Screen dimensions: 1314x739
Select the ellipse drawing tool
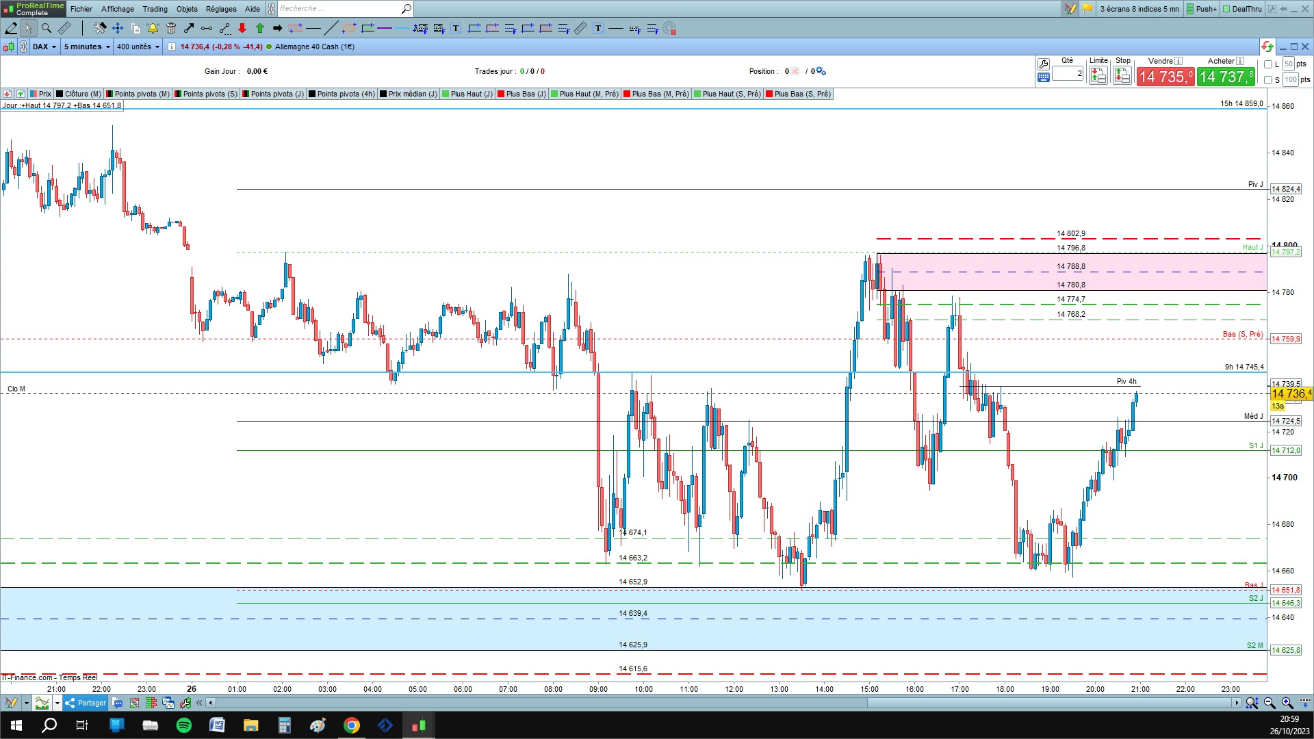[x=349, y=28]
